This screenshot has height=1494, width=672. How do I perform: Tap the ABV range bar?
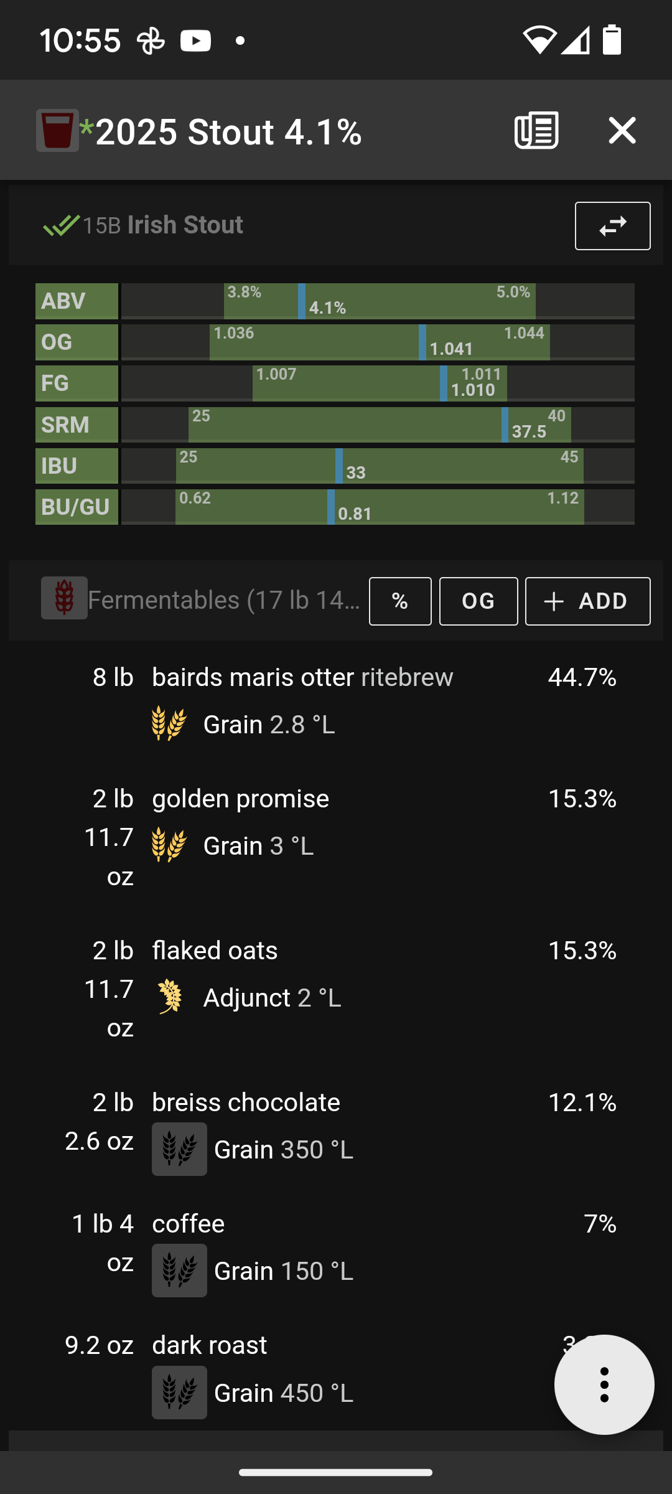click(378, 301)
